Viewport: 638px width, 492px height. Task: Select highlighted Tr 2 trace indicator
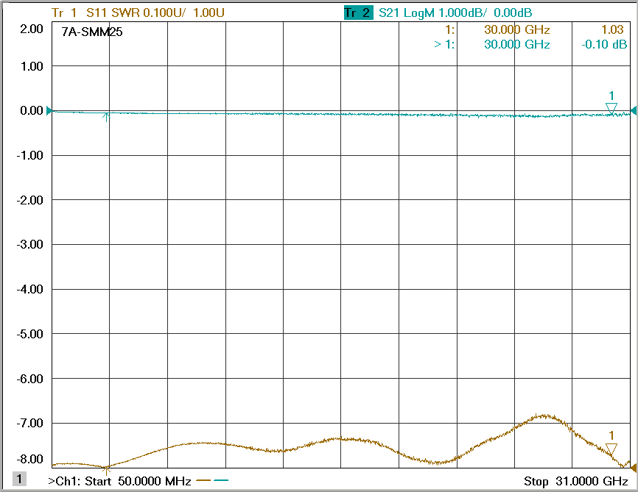coord(358,13)
